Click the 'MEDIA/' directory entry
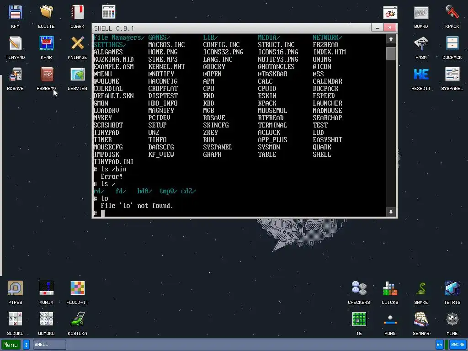This screenshot has width=468, height=351. click(x=269, y=37)
